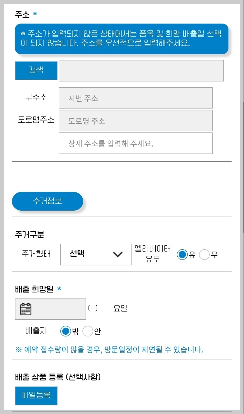Viewport: 244px width, 414px height.
Task: Click the gray address search input box
Action: pyautogui.click(x=141, y=71)
